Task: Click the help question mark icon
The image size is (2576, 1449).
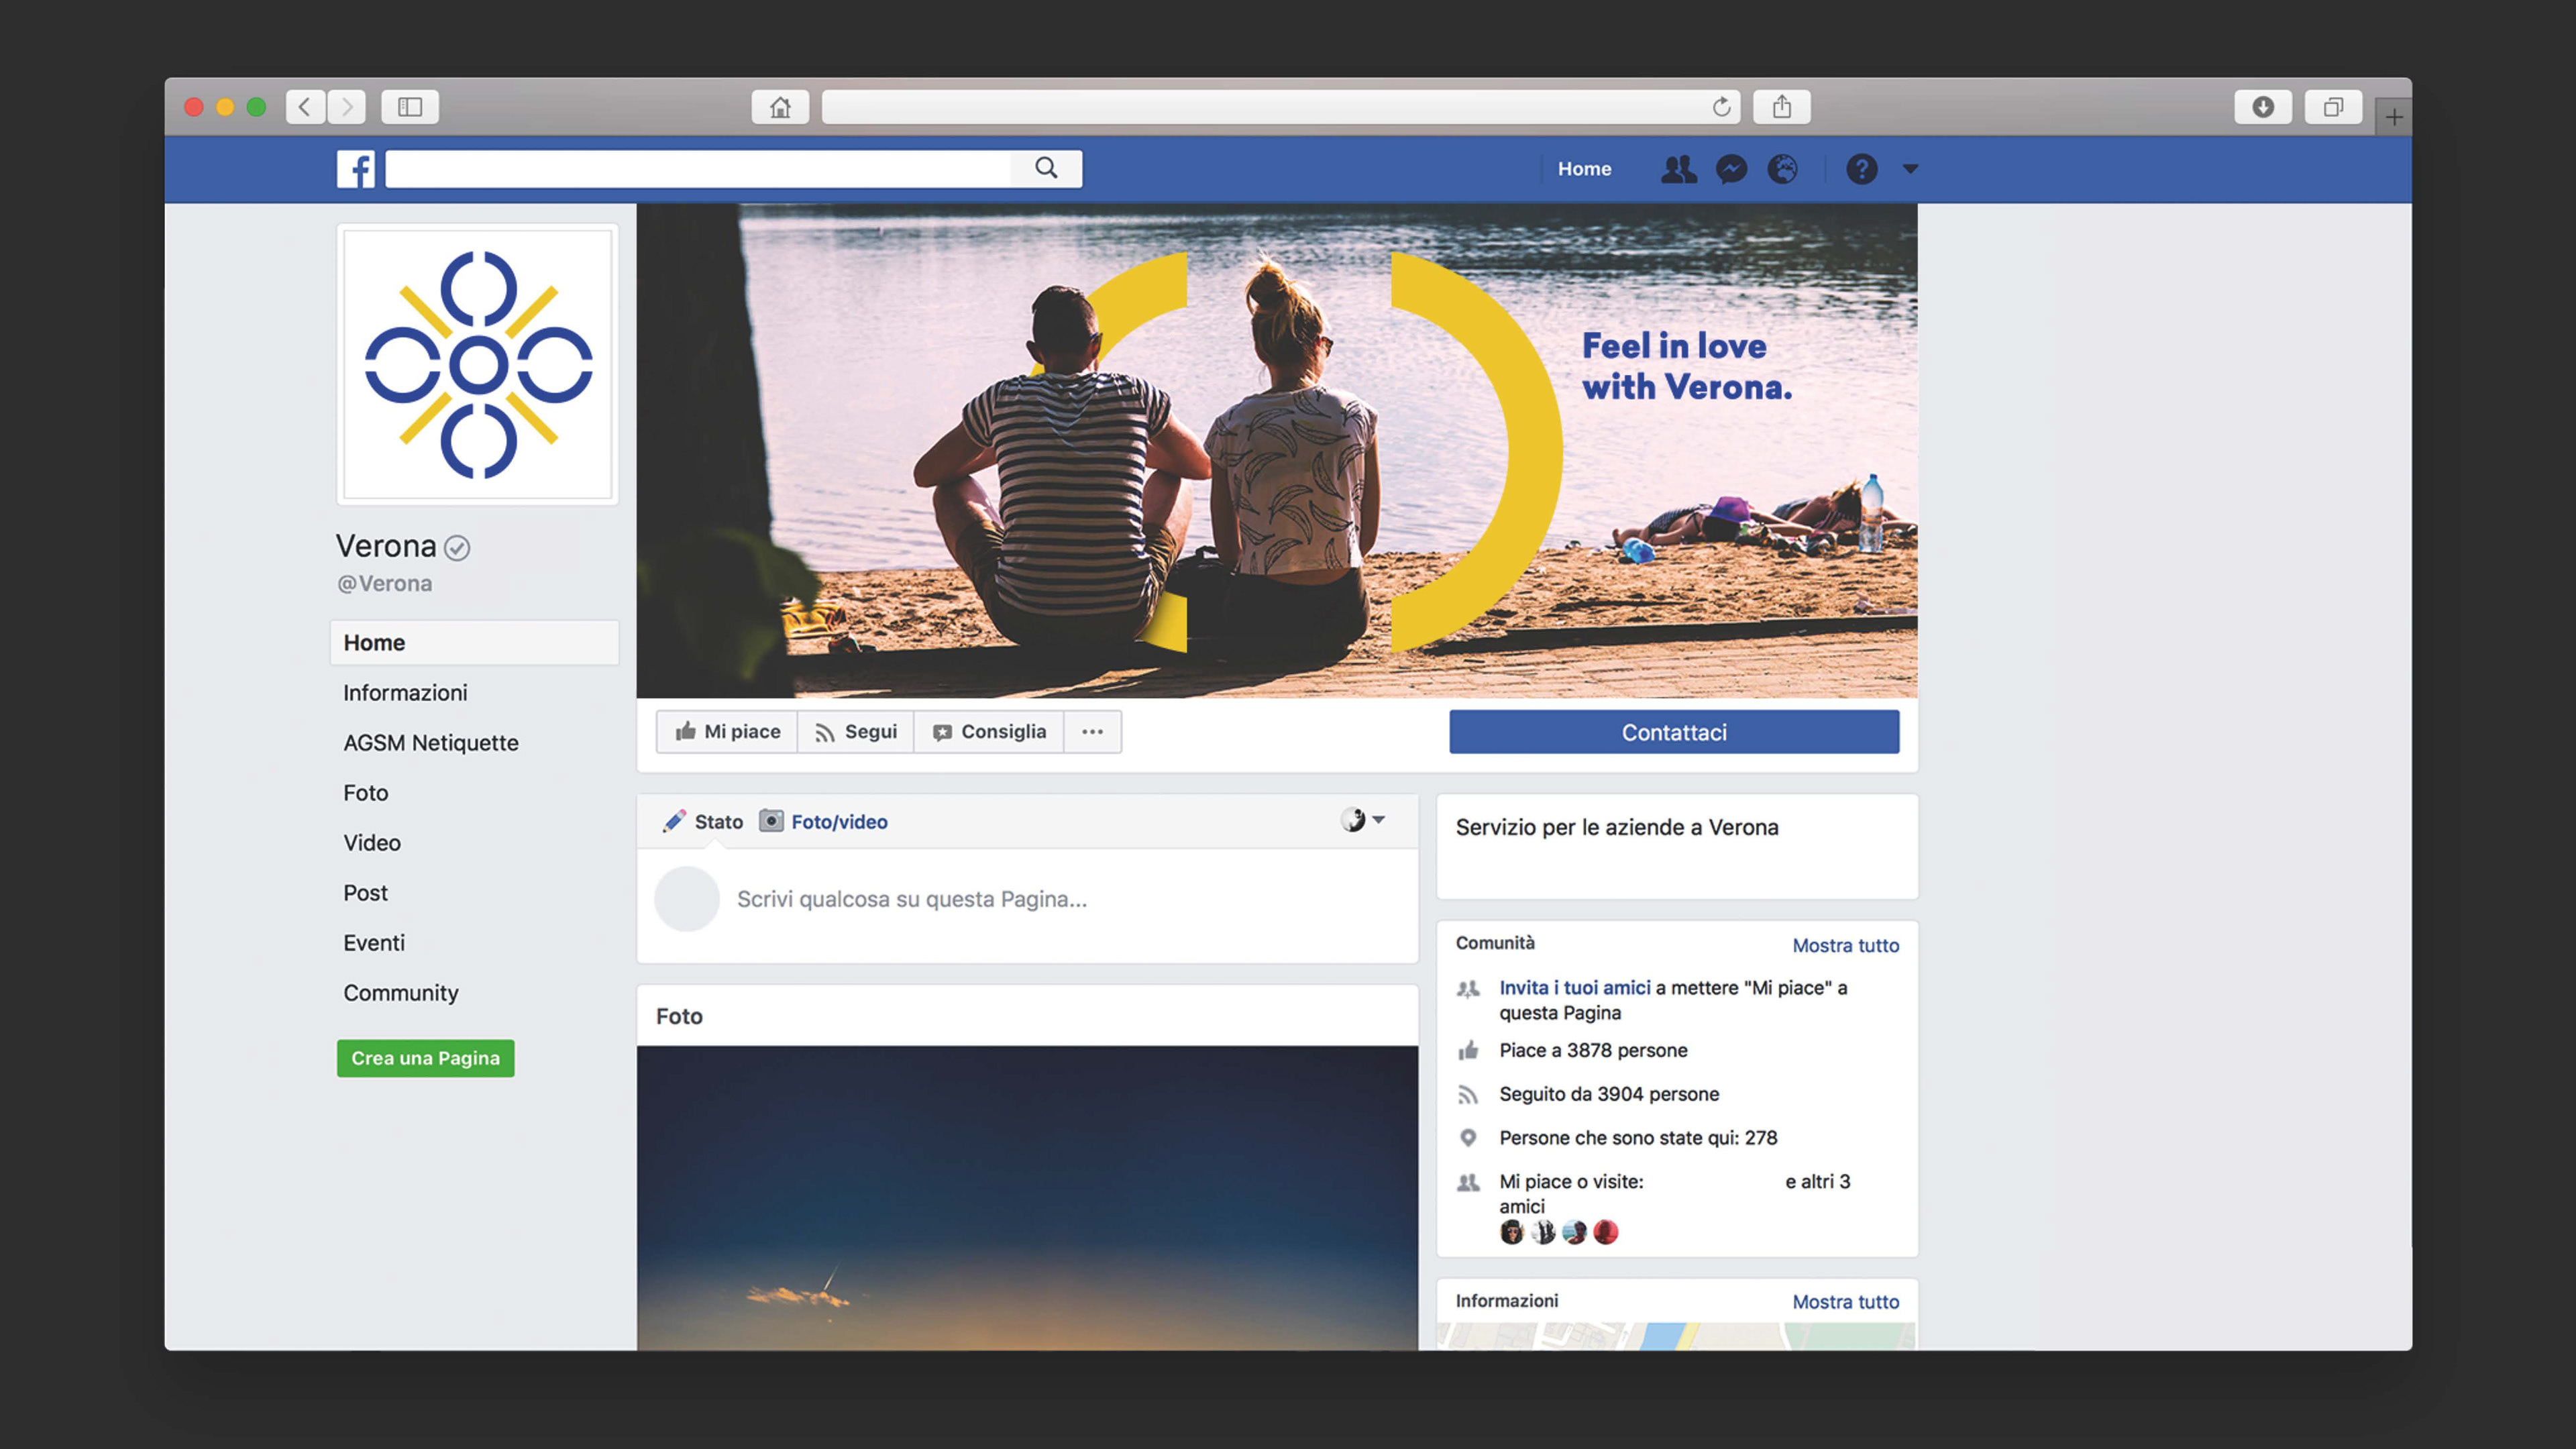Action: (x=1861, y=169)
